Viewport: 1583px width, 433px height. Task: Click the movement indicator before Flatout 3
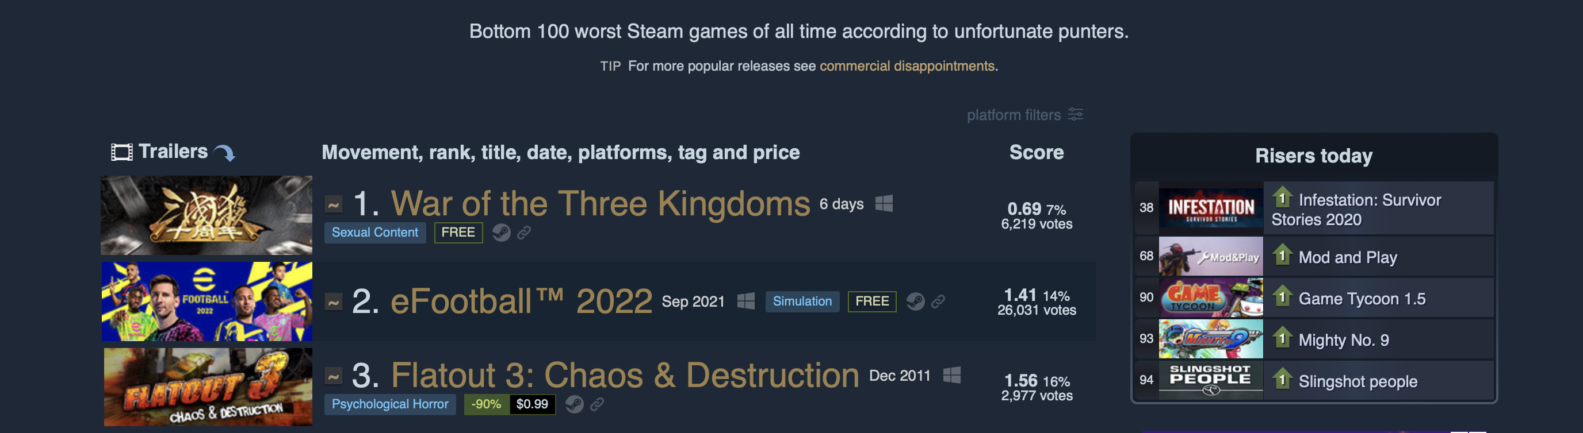tap(334, 376)
